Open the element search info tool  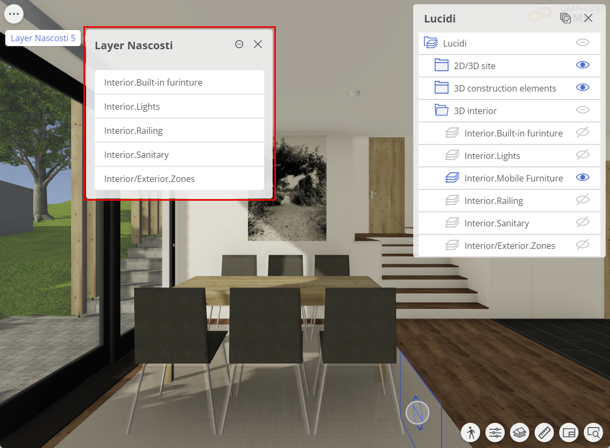click(x=593, y=433)
